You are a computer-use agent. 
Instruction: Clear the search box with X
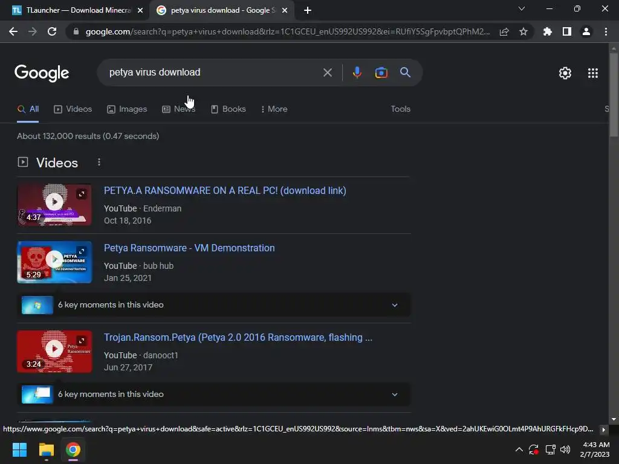[x=327, y=72]
